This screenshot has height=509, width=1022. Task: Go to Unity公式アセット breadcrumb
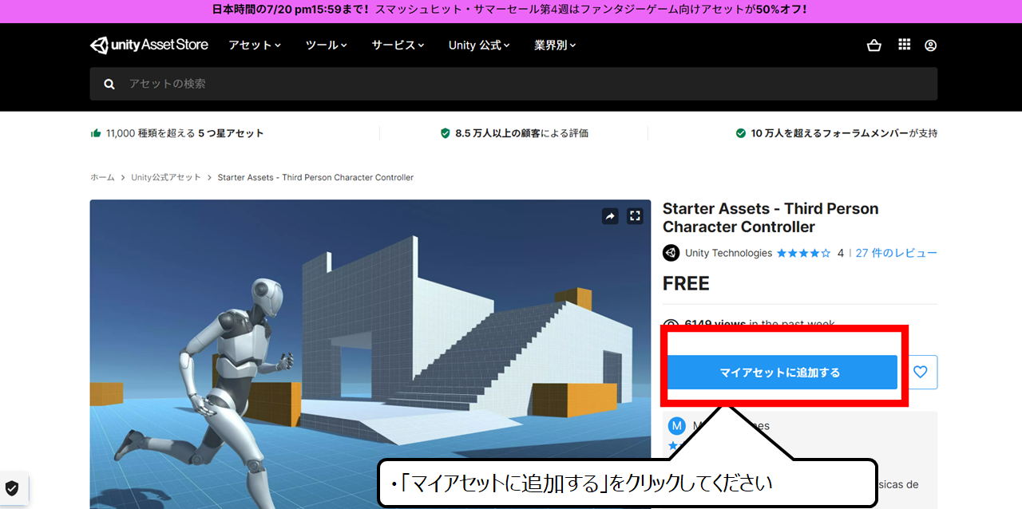pos(166,177)
